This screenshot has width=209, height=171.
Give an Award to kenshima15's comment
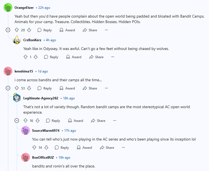coord(67,88)
